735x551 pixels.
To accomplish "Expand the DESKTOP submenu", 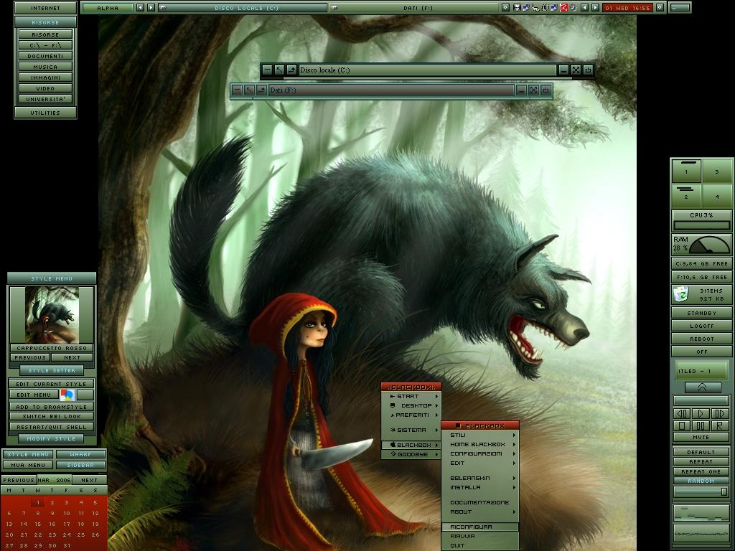I will (x=411, y=406).
